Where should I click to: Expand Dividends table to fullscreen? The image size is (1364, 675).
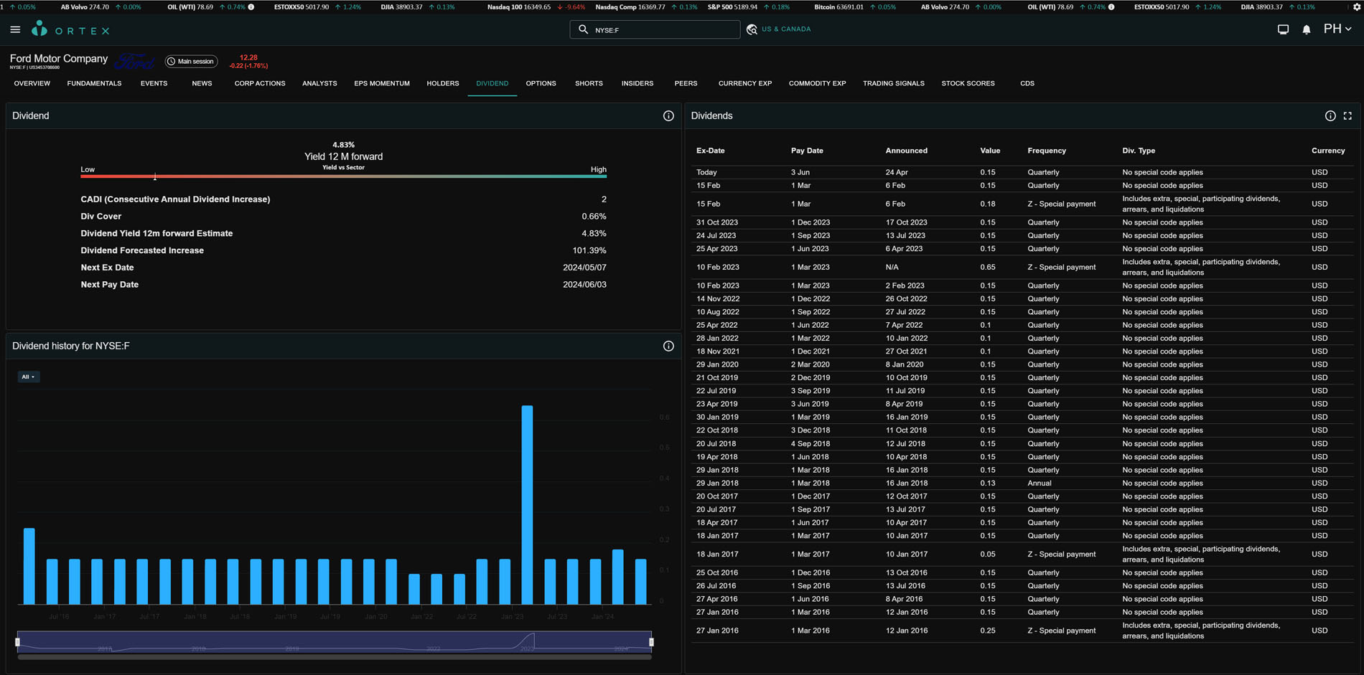pyautogui.click(x=1347, y=115)
